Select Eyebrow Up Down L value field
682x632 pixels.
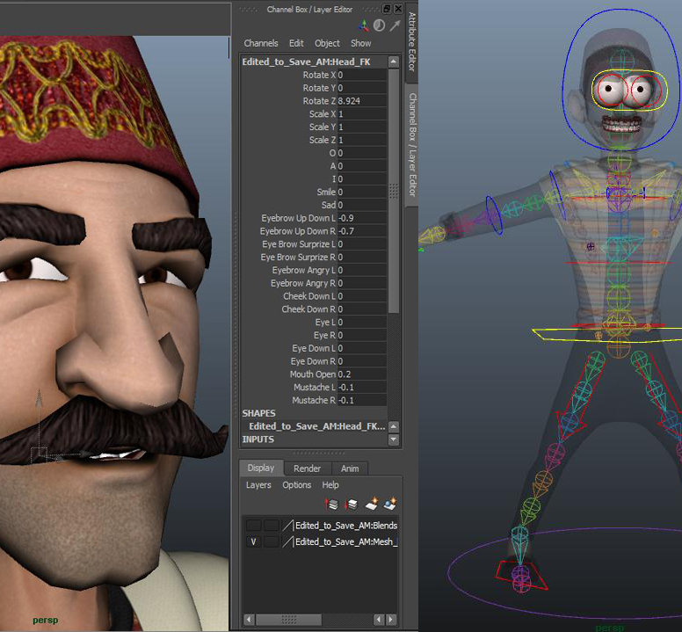coord(361,218)
